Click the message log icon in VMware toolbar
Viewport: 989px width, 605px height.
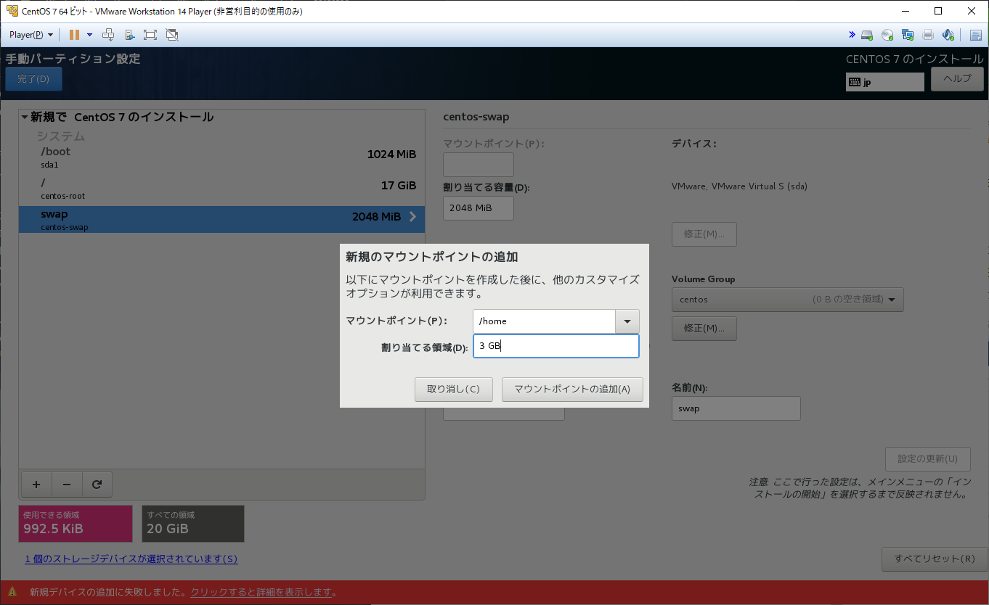click(x=975, y=35)
